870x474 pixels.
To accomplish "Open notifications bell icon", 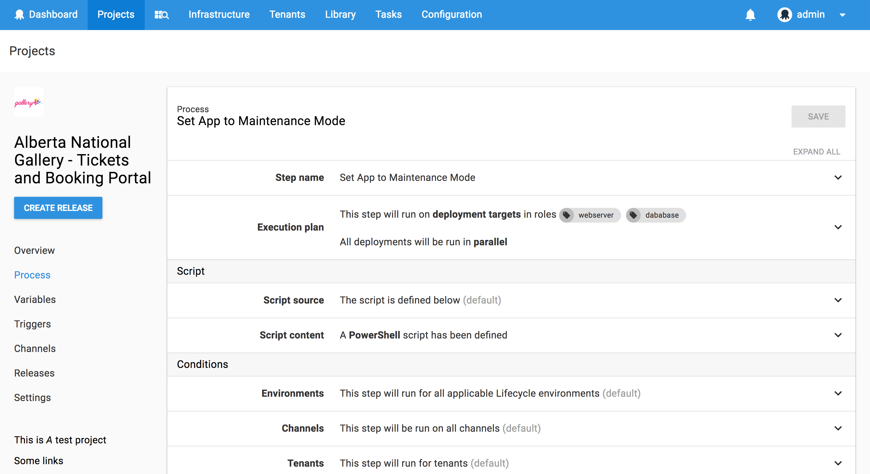I will point(750,14).
